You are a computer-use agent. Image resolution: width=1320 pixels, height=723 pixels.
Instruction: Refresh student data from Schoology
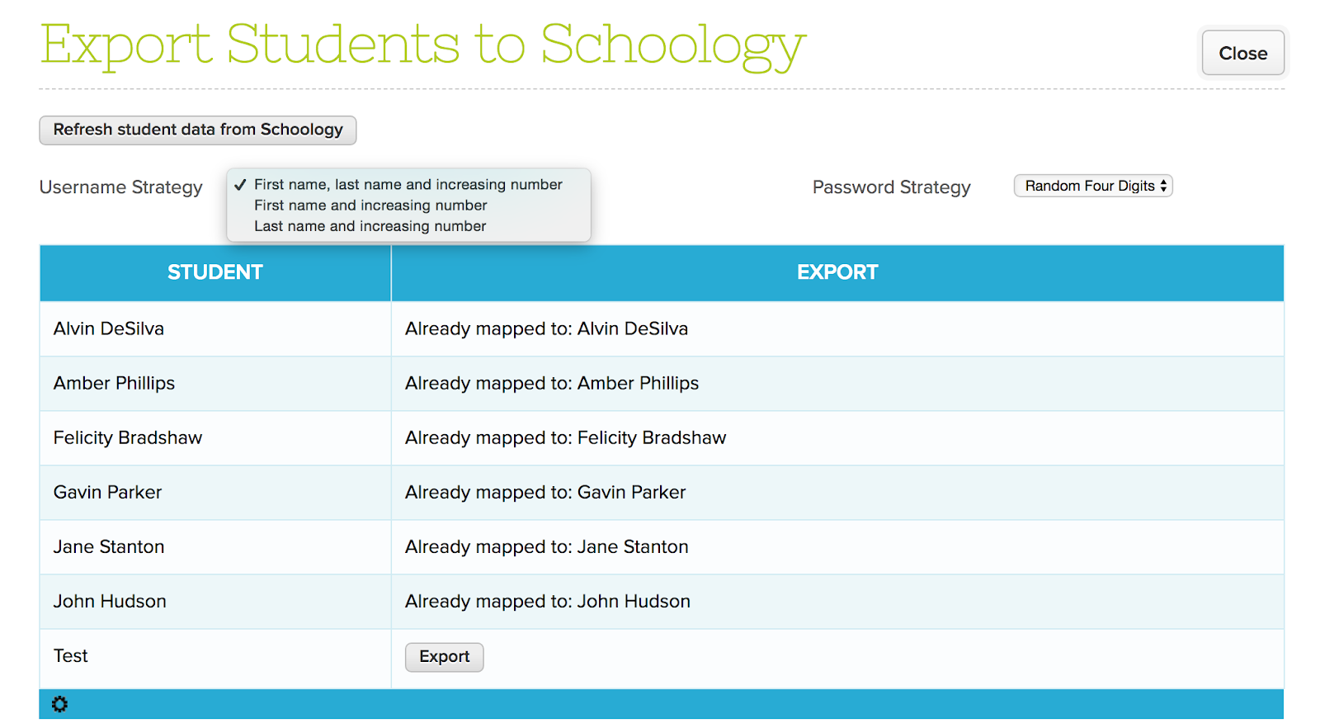[198, 130]
